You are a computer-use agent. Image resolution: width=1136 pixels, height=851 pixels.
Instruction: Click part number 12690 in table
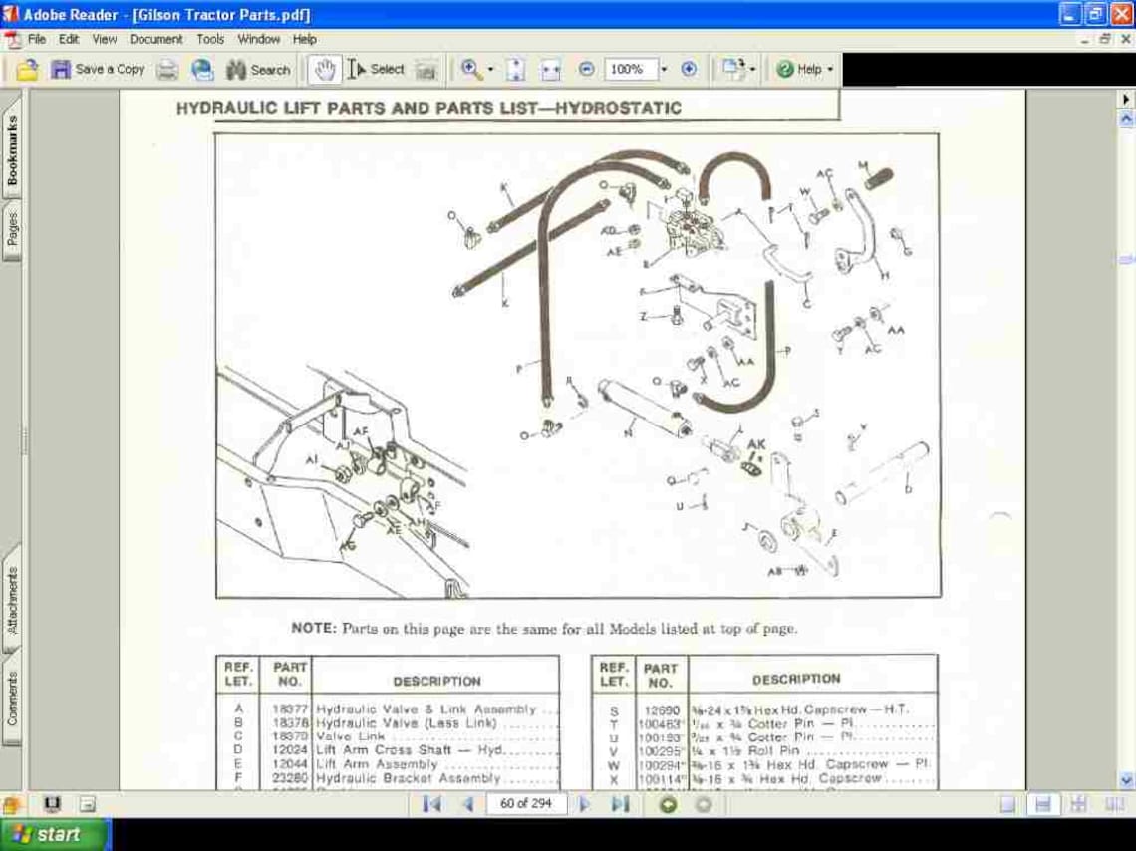662,709
